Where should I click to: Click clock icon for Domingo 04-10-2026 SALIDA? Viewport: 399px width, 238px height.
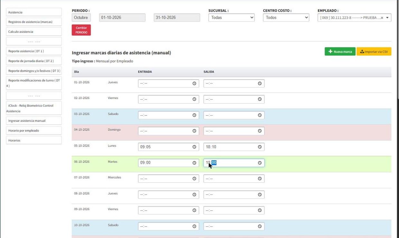tap(260, 131)
